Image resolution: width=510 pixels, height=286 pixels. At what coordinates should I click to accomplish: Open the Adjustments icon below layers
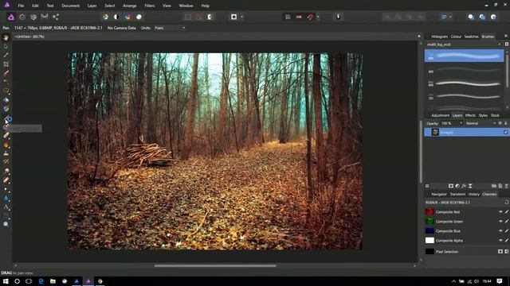(x=457, y=186)
